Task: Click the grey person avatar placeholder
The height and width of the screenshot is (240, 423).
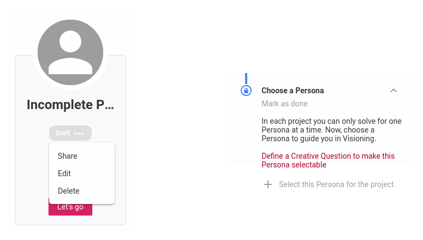Action: (x=70, y=52)
